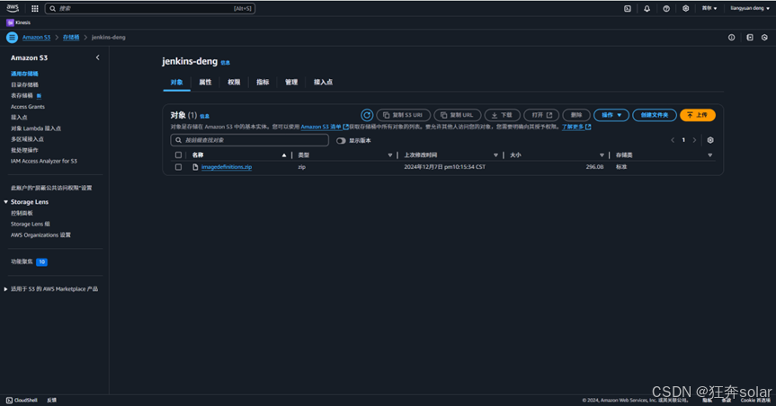Open the notifications bell

pyautogui.click(x=647, y=8)
